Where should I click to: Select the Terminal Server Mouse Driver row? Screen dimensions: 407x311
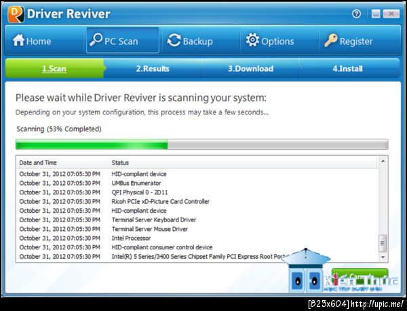click(197, 229)
